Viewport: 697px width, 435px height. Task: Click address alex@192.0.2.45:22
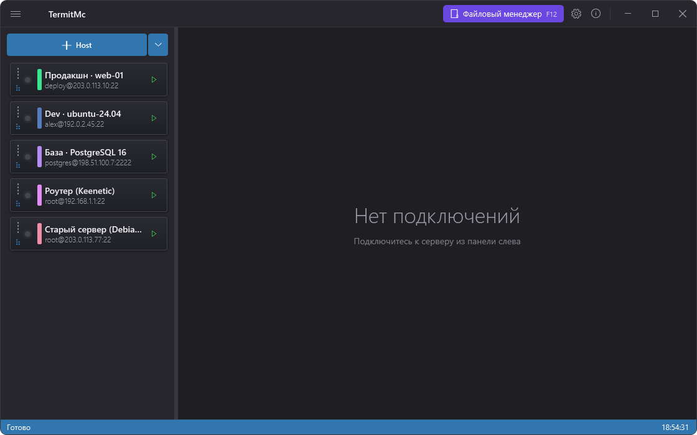[75, 124]
